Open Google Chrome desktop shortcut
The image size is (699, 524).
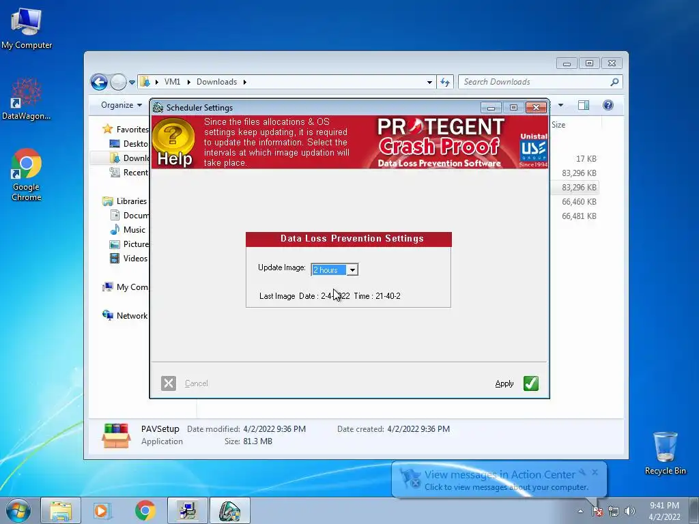27,175
